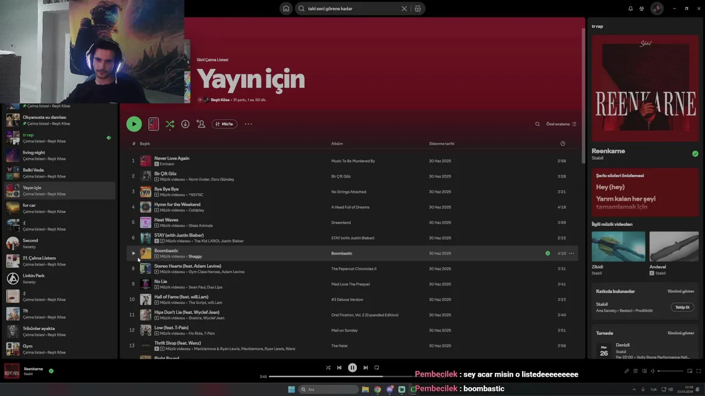This screenshot has width=705, height=396.
Task: Open the Reenkarne album cover in sidebar
Action: pos(645,88)
